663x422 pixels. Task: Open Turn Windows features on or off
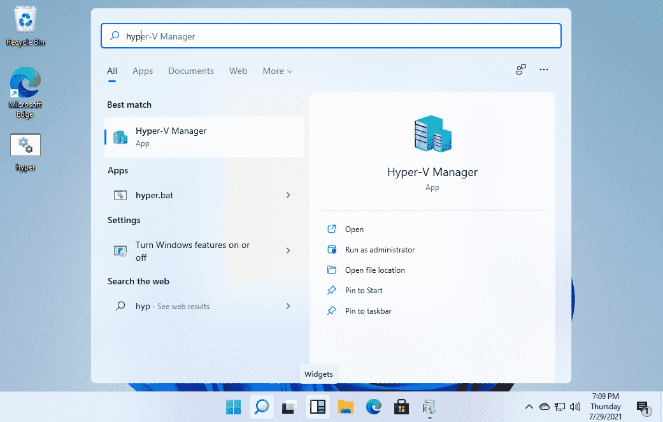192,251
